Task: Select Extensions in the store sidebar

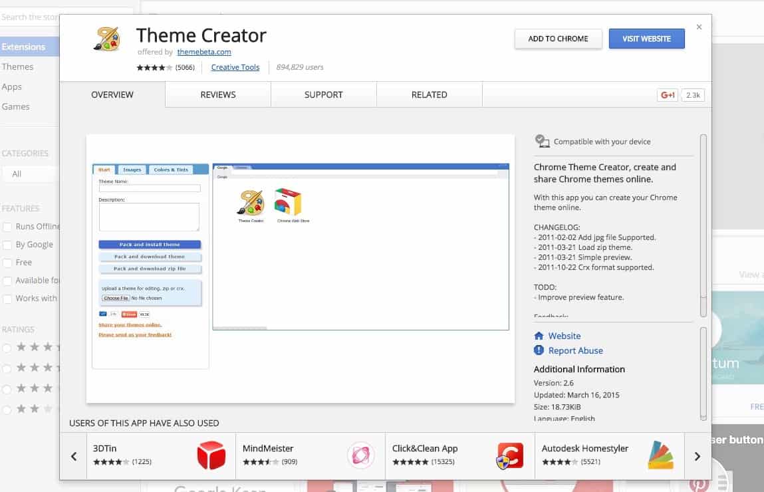Action: pos(30,47)
